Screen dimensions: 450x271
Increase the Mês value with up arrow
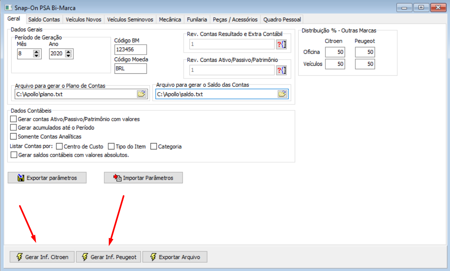[36, 51]
